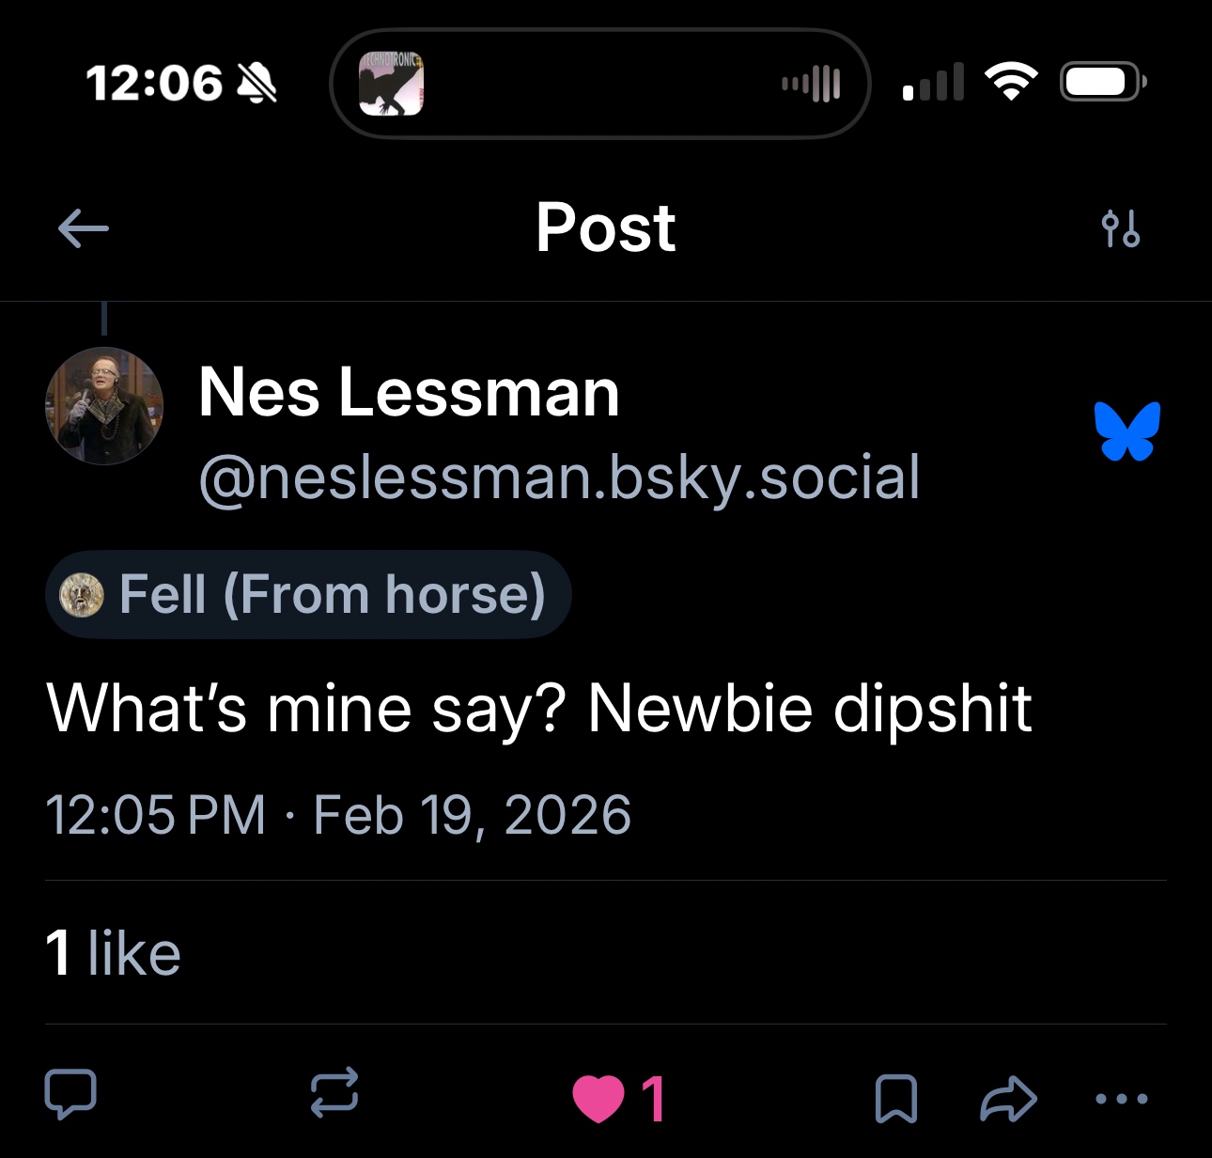Screen dimensions: 1212x1158
Task: Open the @neslessman.bsky.social handle
Action: click(x=559, y=477)
